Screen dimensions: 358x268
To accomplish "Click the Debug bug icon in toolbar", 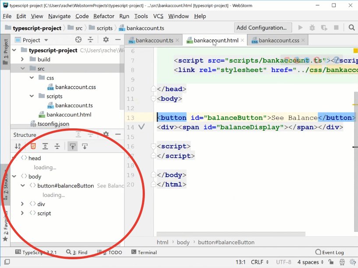I will (312, 28).
